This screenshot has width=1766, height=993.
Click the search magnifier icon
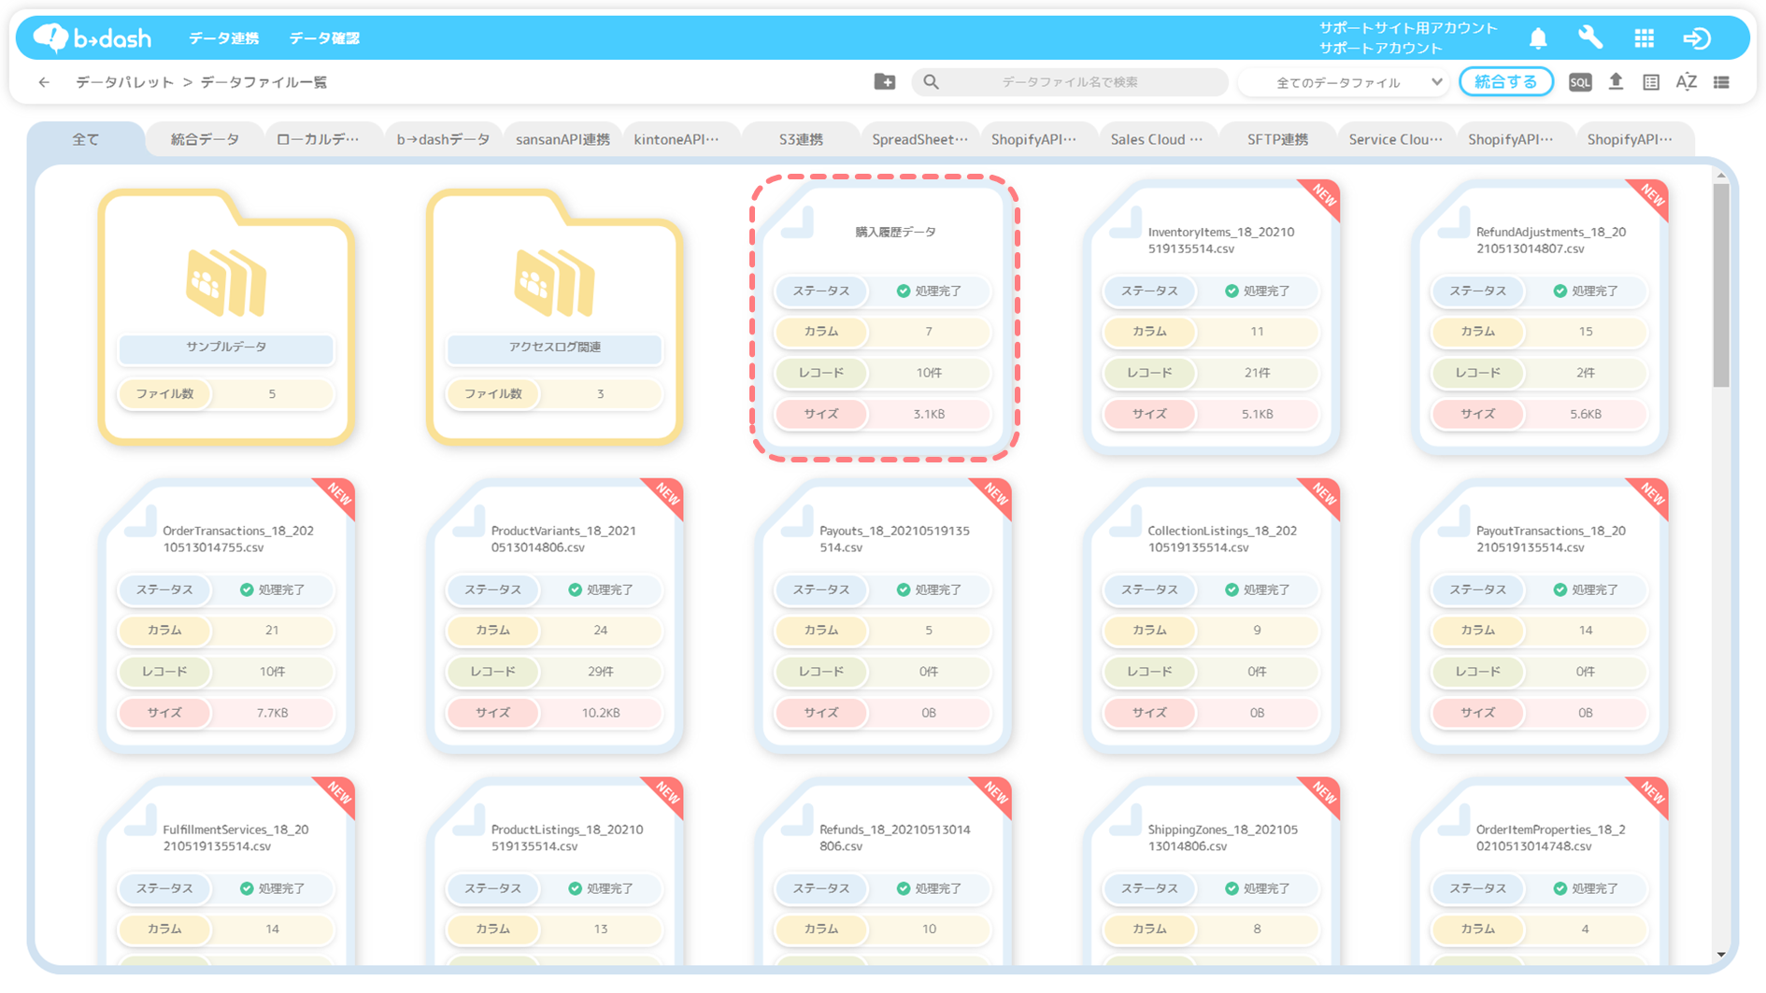click(931, 82)
